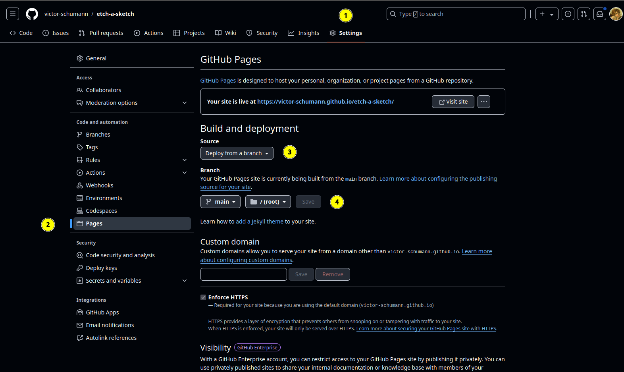
Task: Open the pull requests icon in top bar
Action: tap(584, 14)
